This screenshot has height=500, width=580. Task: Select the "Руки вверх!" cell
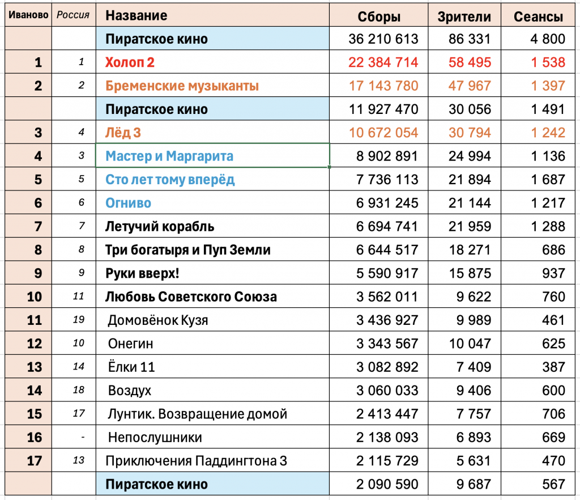(x=212, y=273)
